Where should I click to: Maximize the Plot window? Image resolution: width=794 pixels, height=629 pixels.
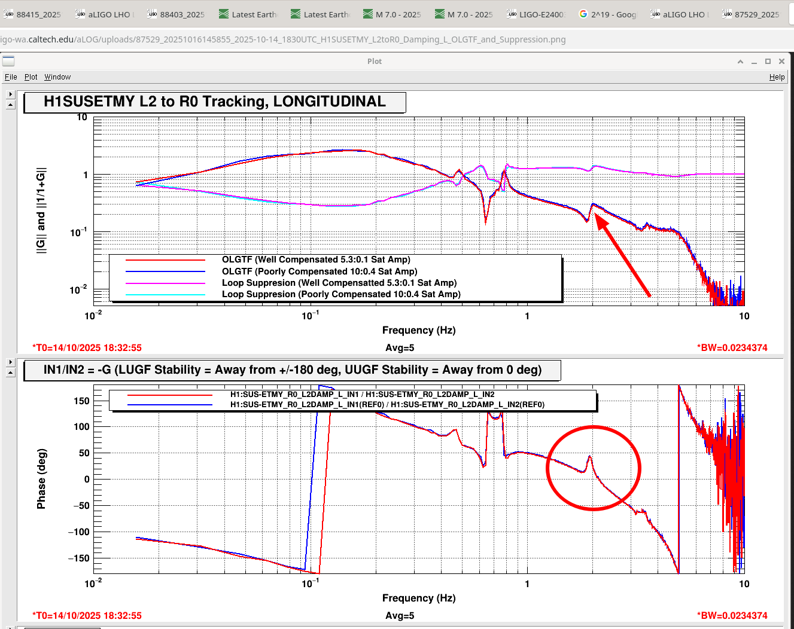click(x=768, y=62)
